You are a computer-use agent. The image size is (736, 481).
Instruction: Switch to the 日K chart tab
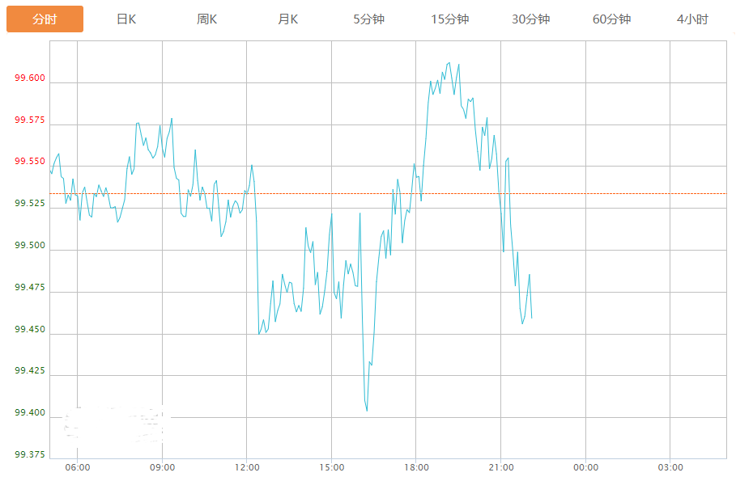coord(126,19)
